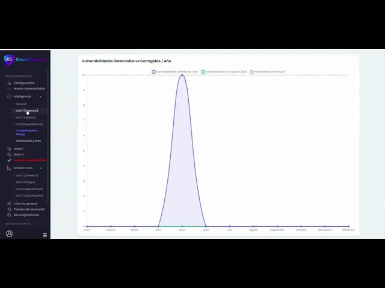This screenshot has width=385, height=288.
Task: Collapse the Inteligencia section chevron
Action: point(41,97)
